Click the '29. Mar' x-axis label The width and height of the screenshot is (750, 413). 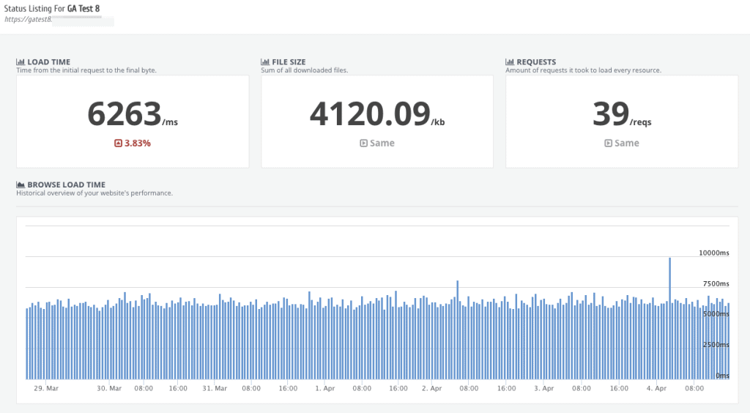pyautogui.click(x=46, y=388)
